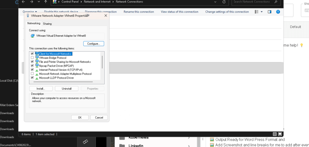Viewport: 309px width, 147px height.
Task: Toggle Npcap Packet Driver (NPCAP) checkbox
Action: point(32,66)
